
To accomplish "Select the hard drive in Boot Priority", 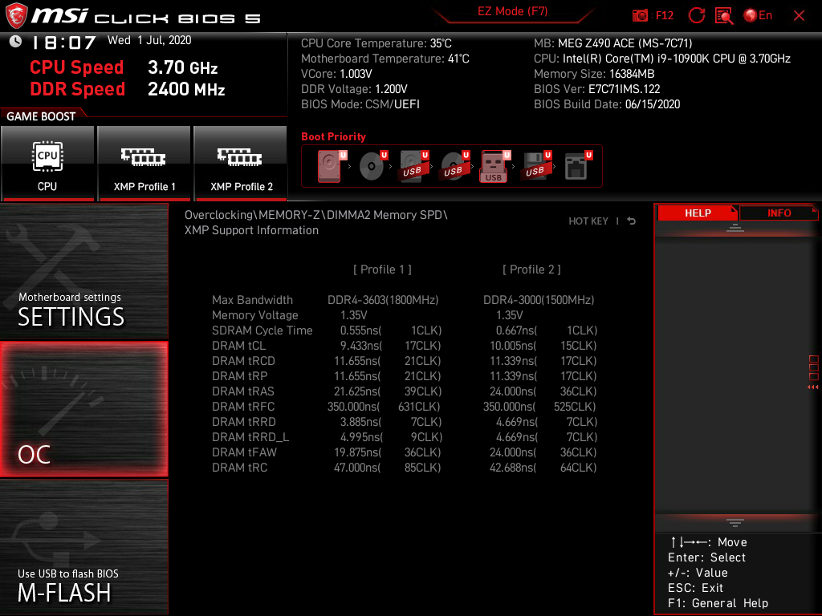I will pyautogui.click(x=328, y=166).
